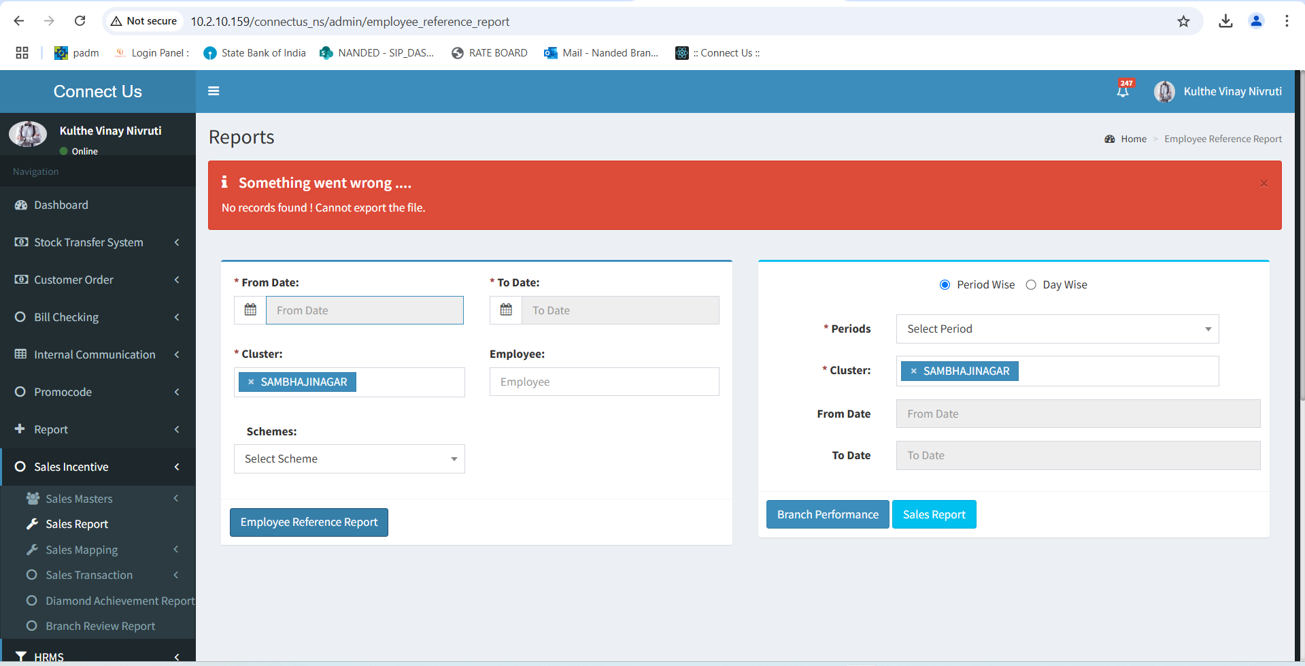The height and width of the screenshot is (666, 1305).
Task: Bookmark this page with the star icon
Action: 1183,21
